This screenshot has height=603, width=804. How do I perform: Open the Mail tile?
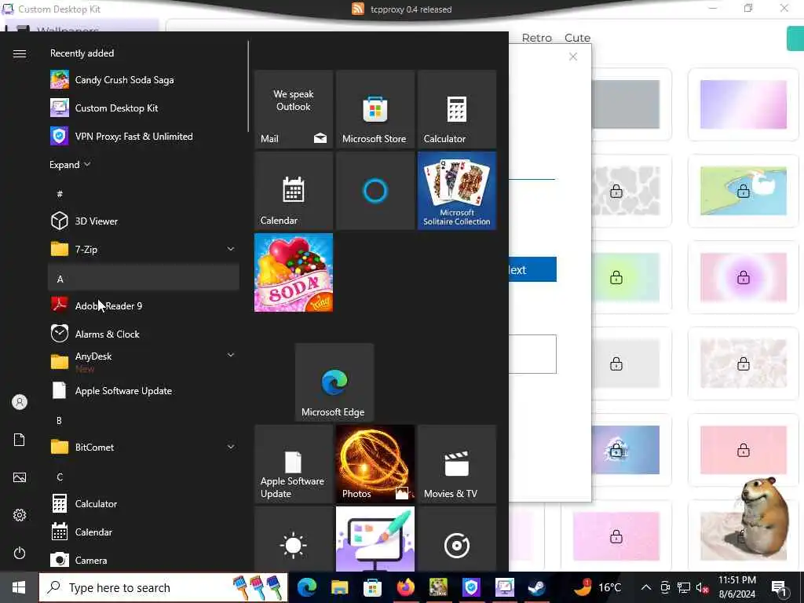click(x=294, y=109)
